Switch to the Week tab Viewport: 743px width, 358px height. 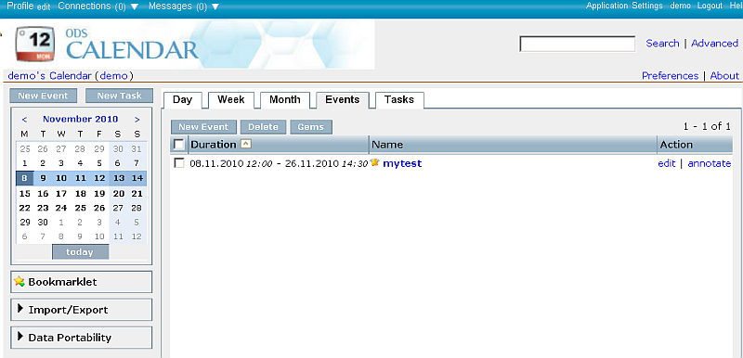(231, 100)
